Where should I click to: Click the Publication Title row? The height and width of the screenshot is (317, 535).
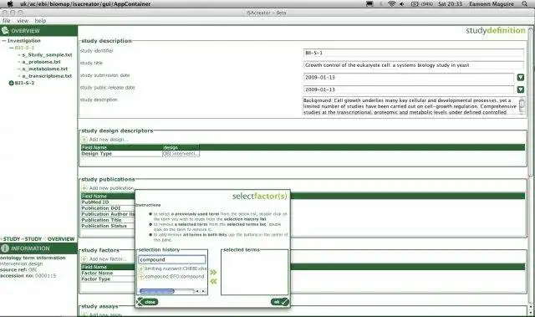(108, 220)
